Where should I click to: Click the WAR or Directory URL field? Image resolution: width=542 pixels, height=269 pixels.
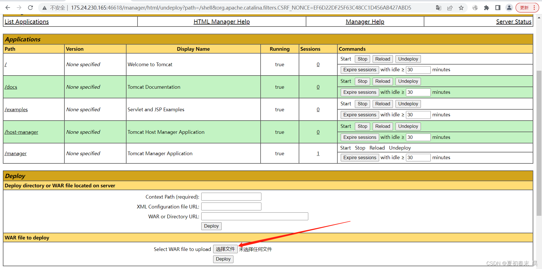click(255, 216)
